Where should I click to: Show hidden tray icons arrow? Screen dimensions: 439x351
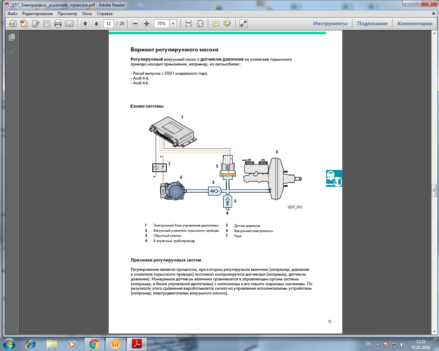378,344
